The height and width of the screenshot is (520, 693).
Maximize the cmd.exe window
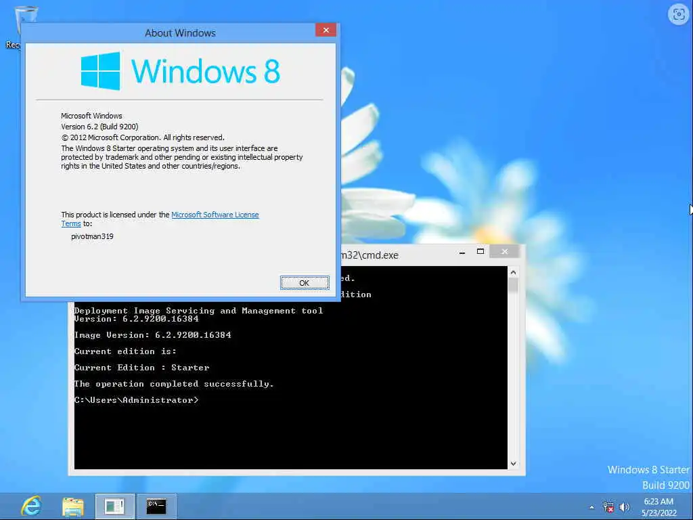[x=480, y=252]
